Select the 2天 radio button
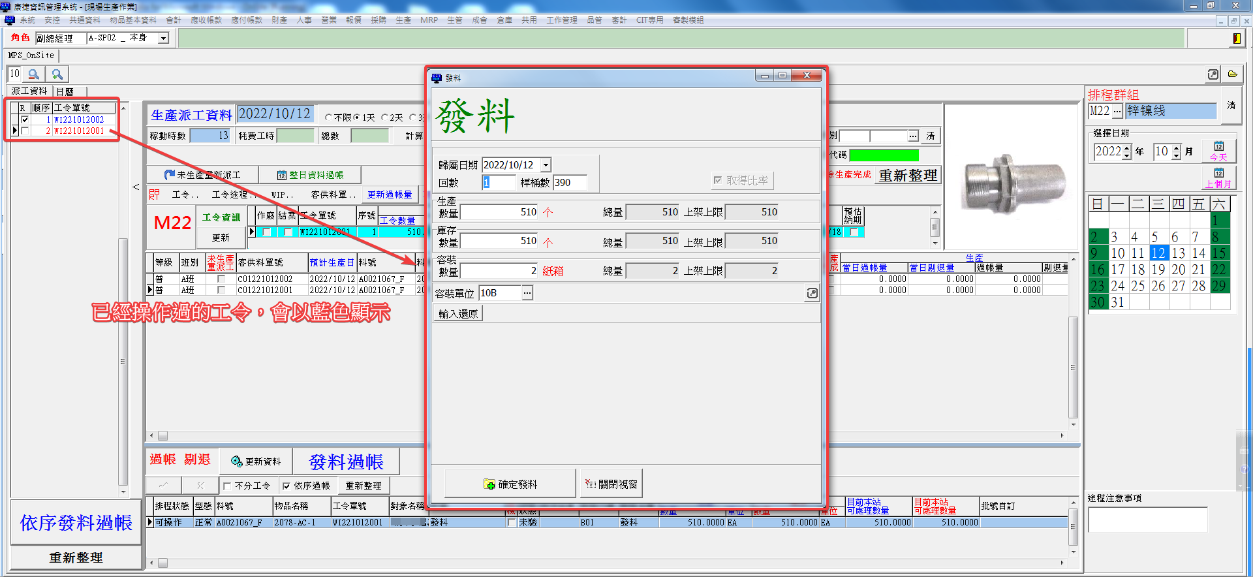 coord(385,117)
